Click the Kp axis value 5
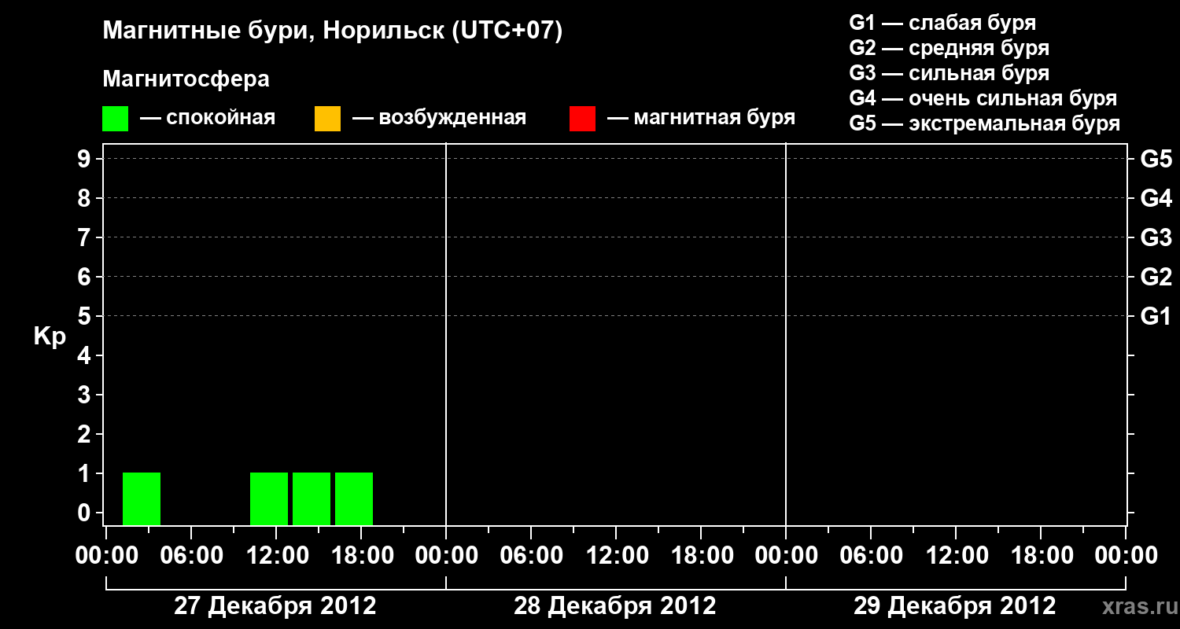The width and height of the screenshot is (1180, 629). [x=86, y=316]
